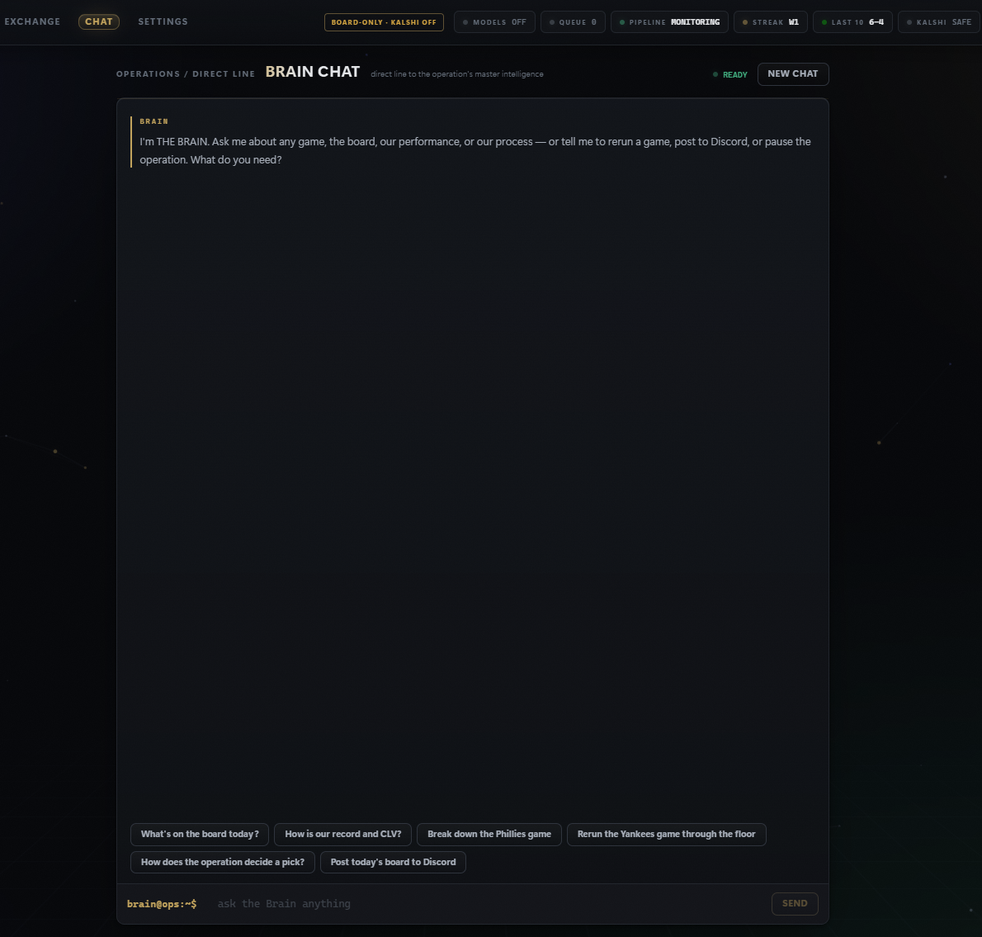The width and height of the screenshot is (982, 937).
Task: Choose 'Rerun the Yankees game through the floor'
Action: (667, 835)
